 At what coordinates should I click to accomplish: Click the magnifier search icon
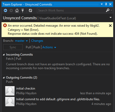coord(108,10)
